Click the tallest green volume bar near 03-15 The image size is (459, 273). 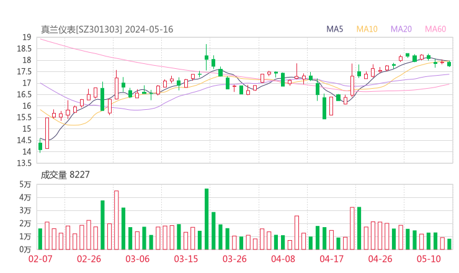click(207, 219)
